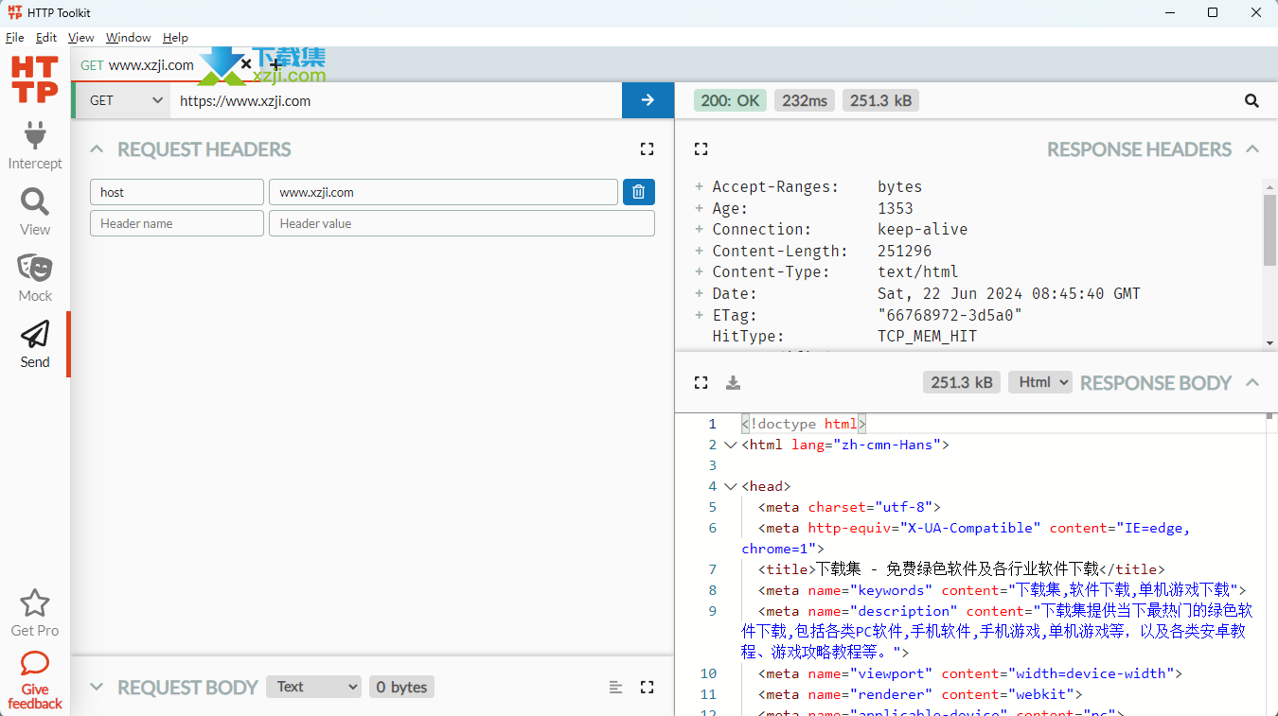Click the TCP_MEM_HIT header value
This screenshot has width=1278, height=716.
(x=927, y=336)
